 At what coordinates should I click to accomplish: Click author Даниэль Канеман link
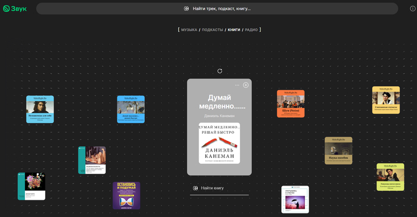(219, 116)
